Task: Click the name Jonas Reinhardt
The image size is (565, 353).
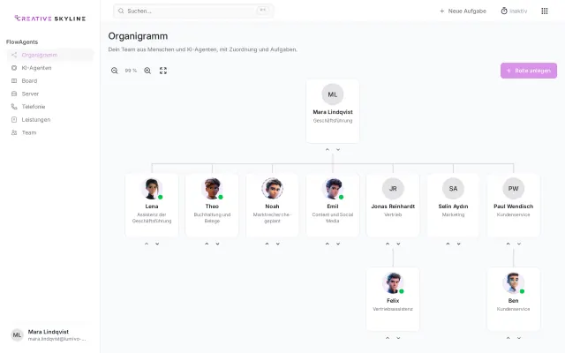Action: pyautogui.click(x=393, y=207)
